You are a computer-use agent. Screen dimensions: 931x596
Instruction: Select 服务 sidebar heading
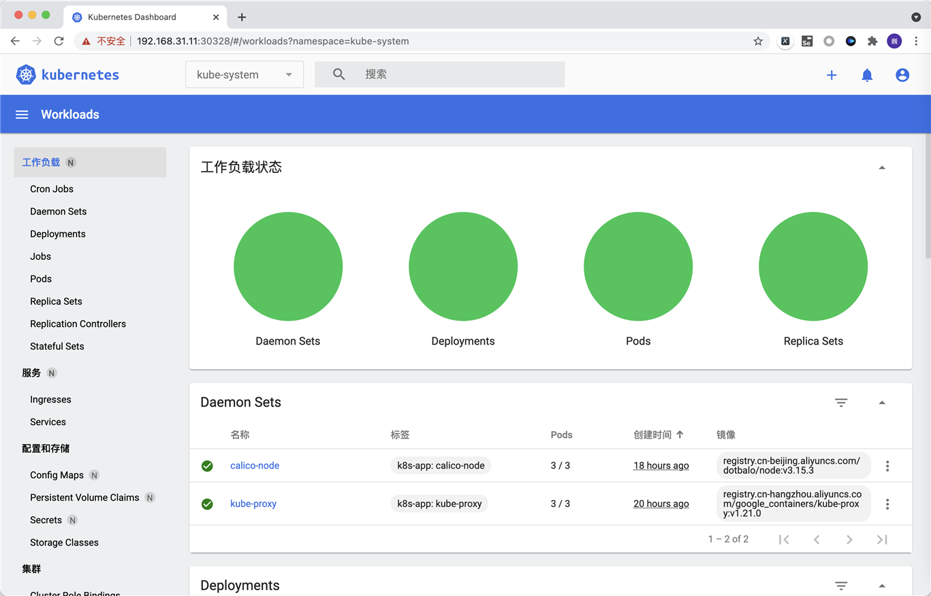31,373
